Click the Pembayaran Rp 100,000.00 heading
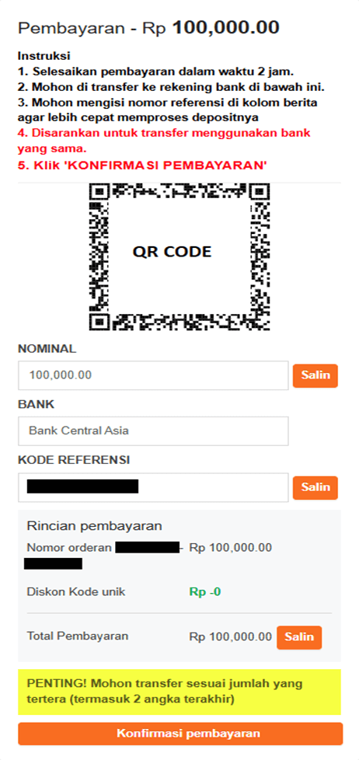359x760 pixels. point(148,28)
